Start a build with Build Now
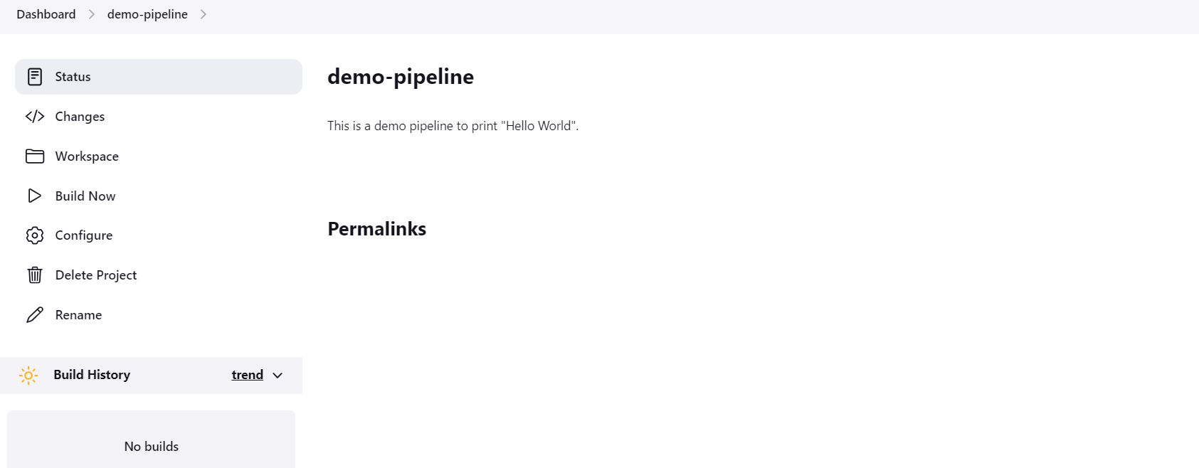The width and height of the screenshot is (1199, 468). (159, 196)
